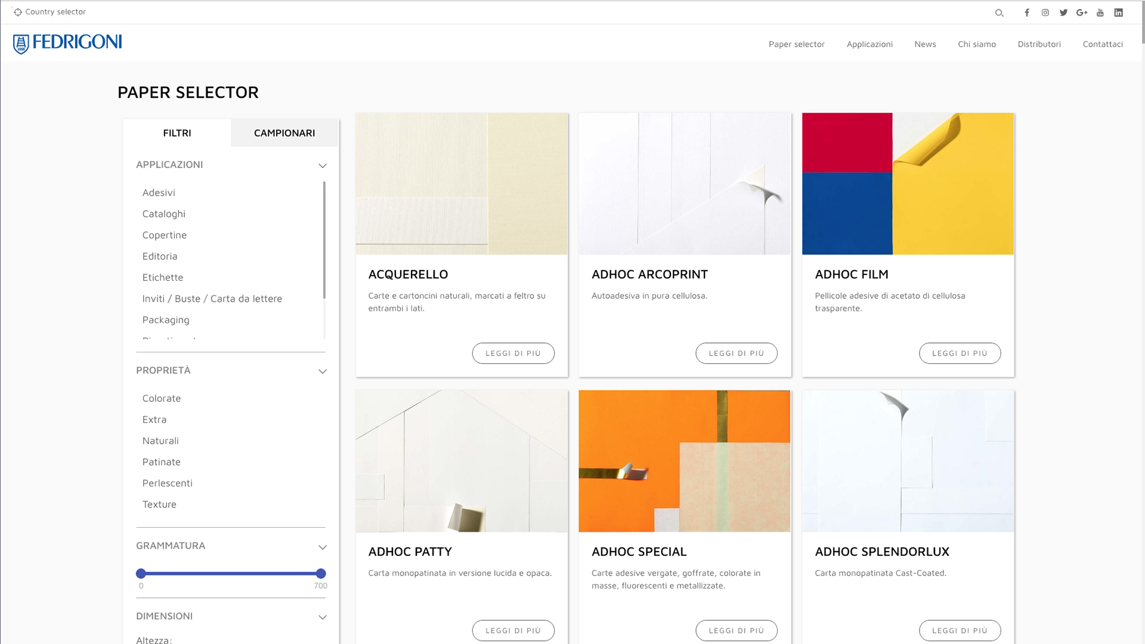Open the Twitter bird icon
Viewport: 1145px width, 644px height.
click(x=1063, y=13)
